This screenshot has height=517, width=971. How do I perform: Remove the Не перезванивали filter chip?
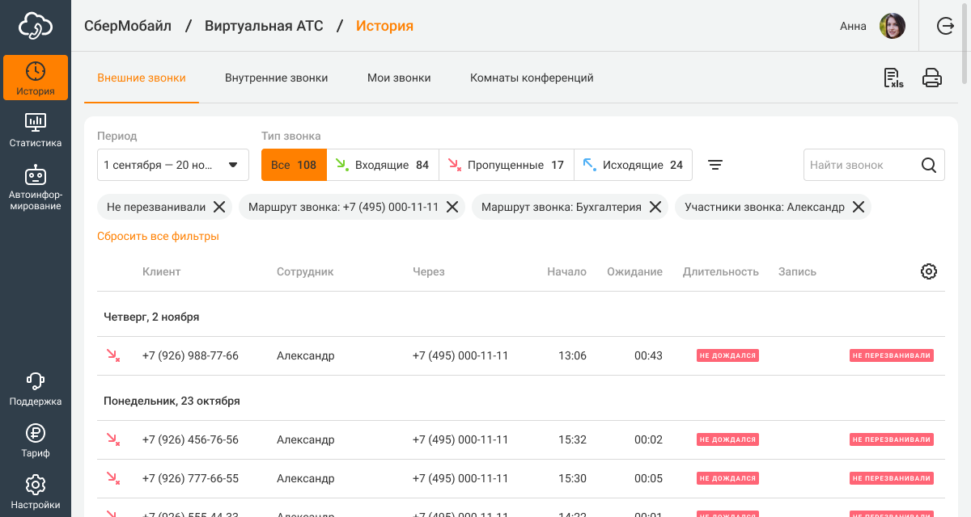[219, 207]
